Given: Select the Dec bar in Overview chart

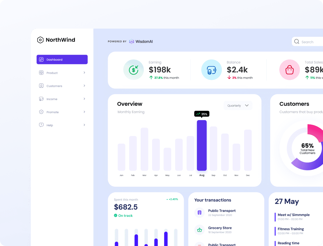Looking at the screenshot, I should pos(248,150).
